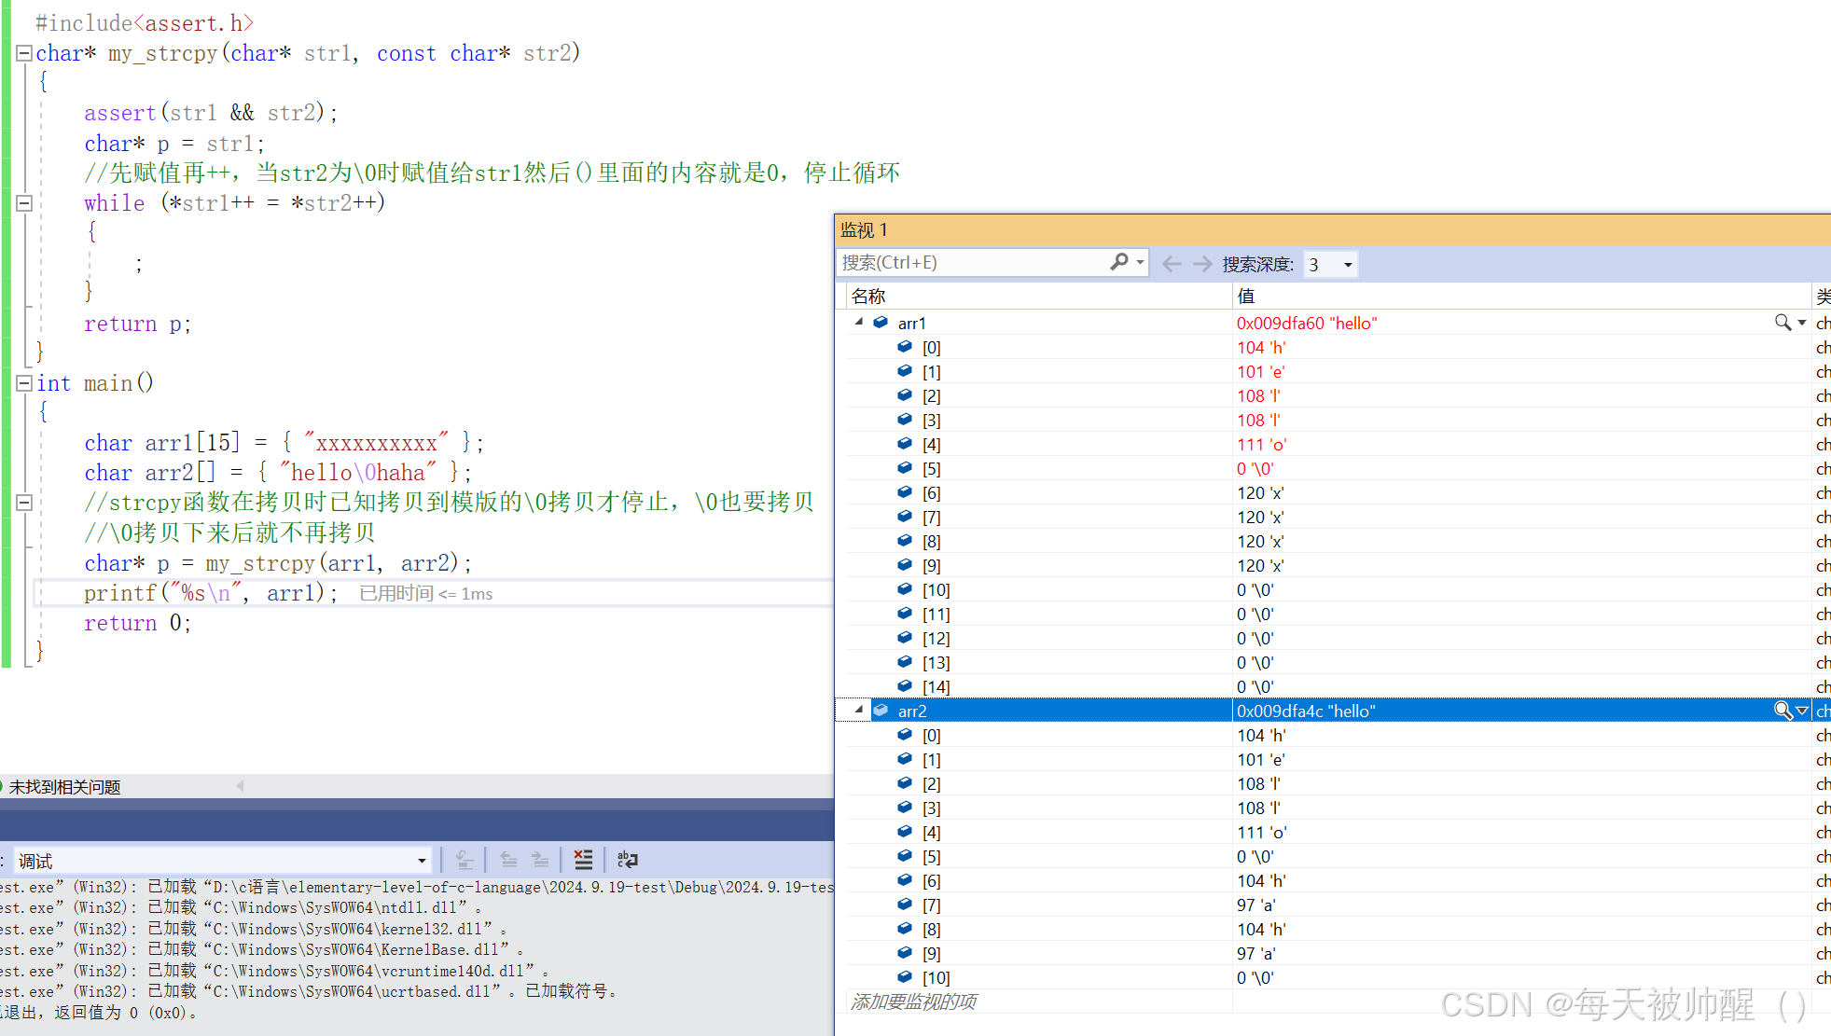Toggle word wrap in output panel
Viewport: 1831px width, 1036px height.
(x=628, y=860)
